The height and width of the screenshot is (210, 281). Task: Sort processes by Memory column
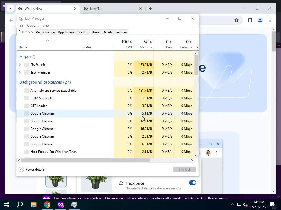pos(144,44)
